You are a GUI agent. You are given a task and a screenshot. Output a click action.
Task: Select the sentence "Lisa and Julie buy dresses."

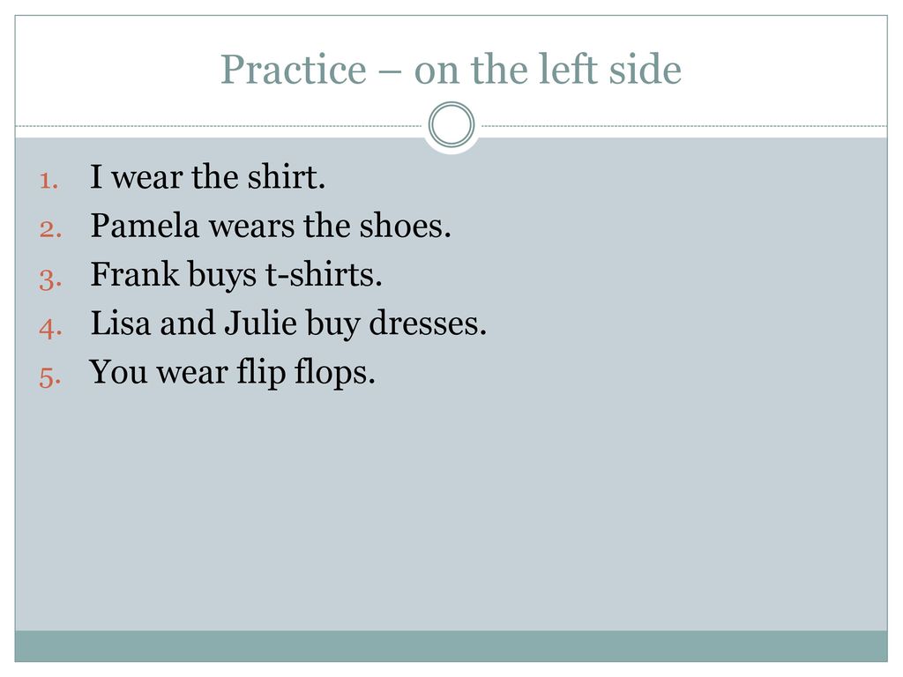288,324
